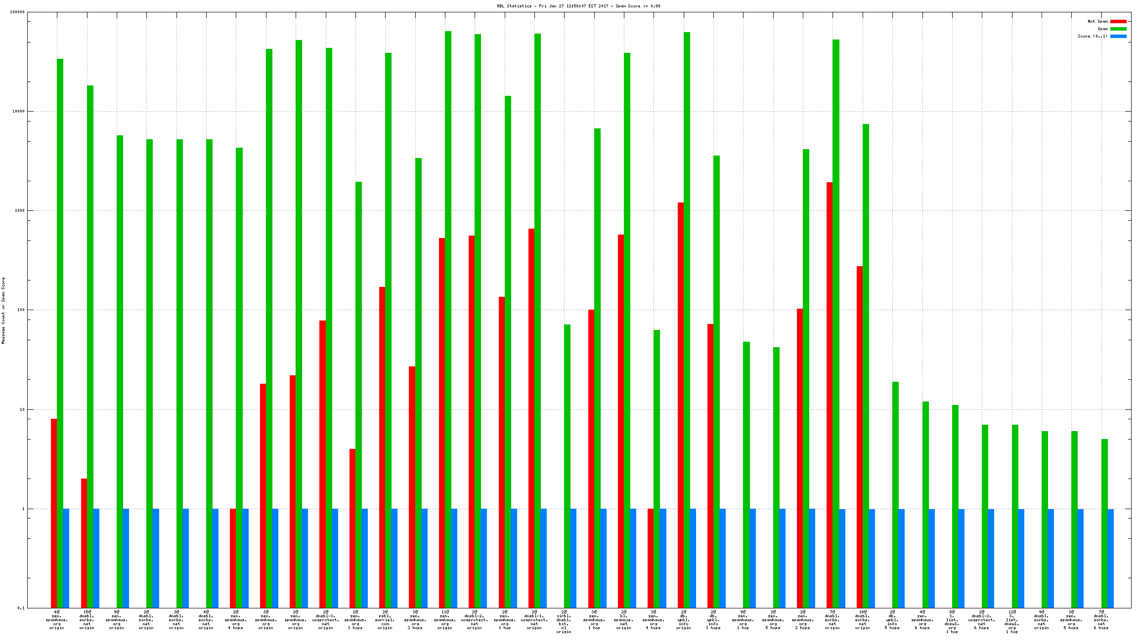Click the 15@ dnsbl.sorbs.net origin label

pos(87,620)
